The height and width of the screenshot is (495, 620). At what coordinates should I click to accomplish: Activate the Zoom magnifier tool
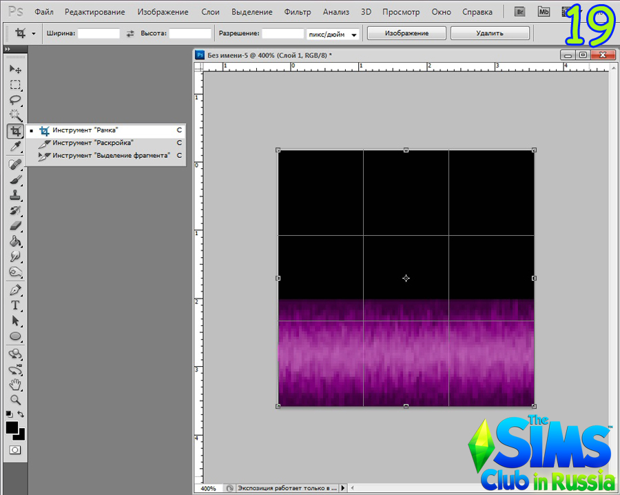(x=14, y=400)
